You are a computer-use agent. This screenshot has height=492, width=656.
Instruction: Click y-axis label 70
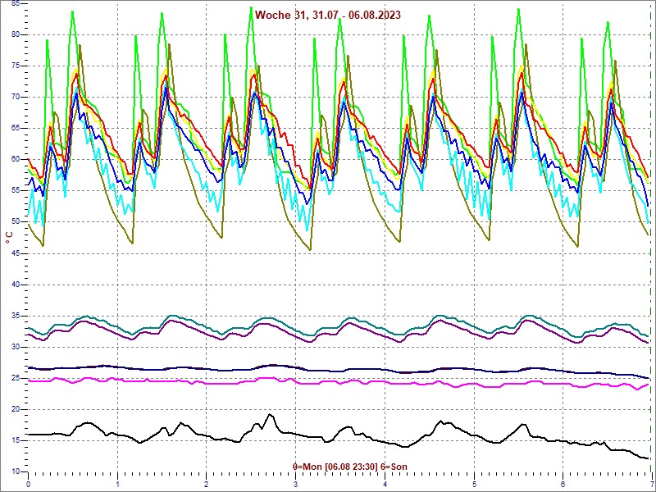point(16,97)
